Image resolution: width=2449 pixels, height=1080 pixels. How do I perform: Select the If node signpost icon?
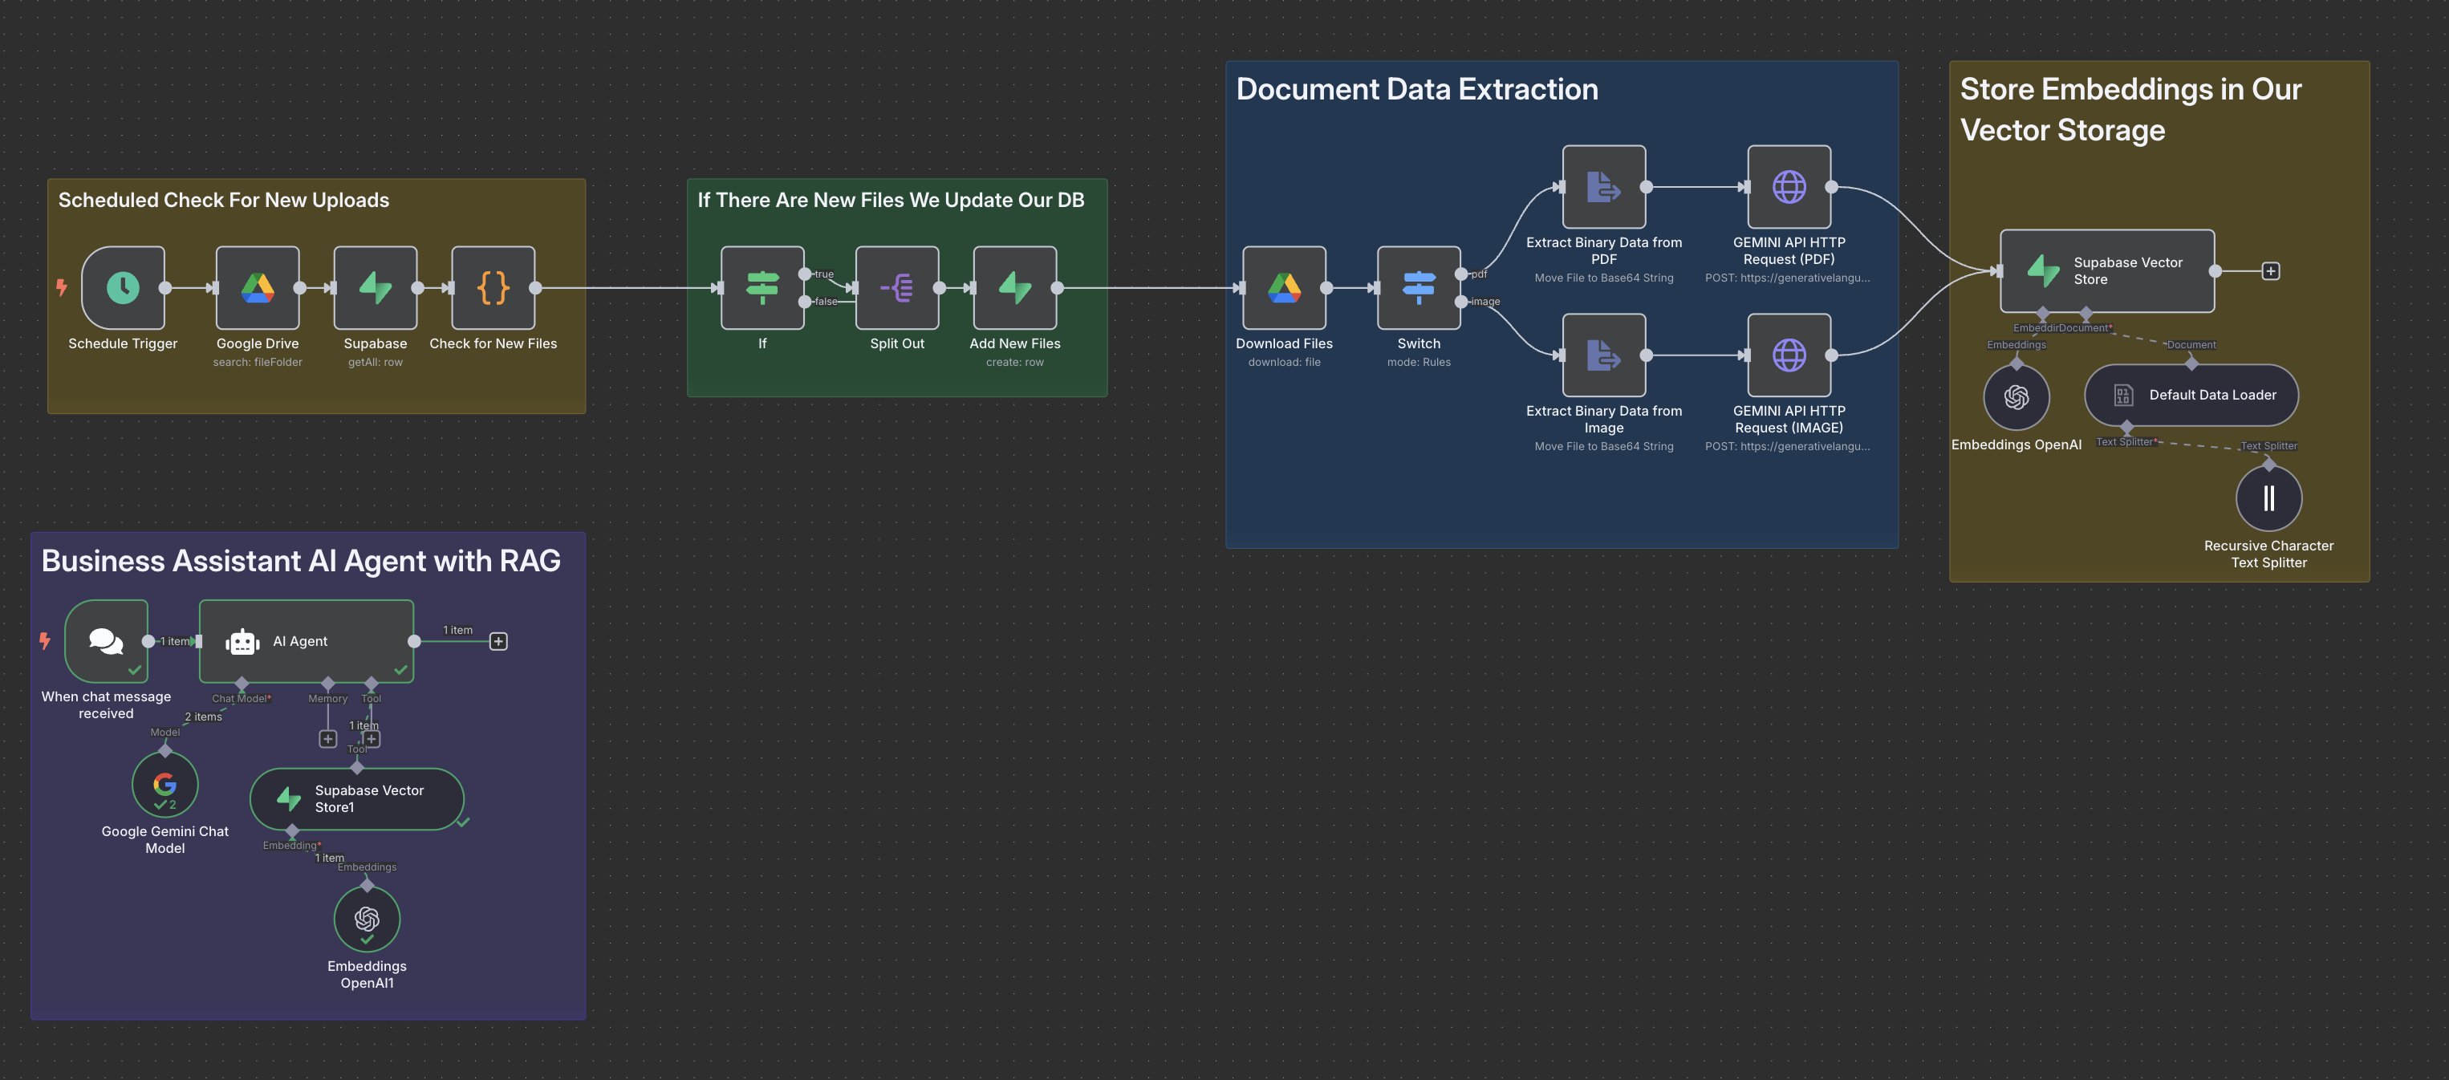[x=762, y=288]
